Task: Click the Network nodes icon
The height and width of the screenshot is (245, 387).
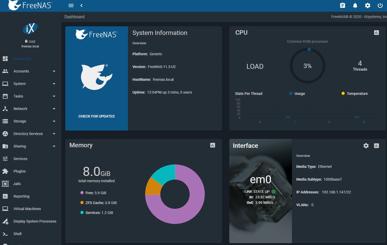Action: [5, 109]
